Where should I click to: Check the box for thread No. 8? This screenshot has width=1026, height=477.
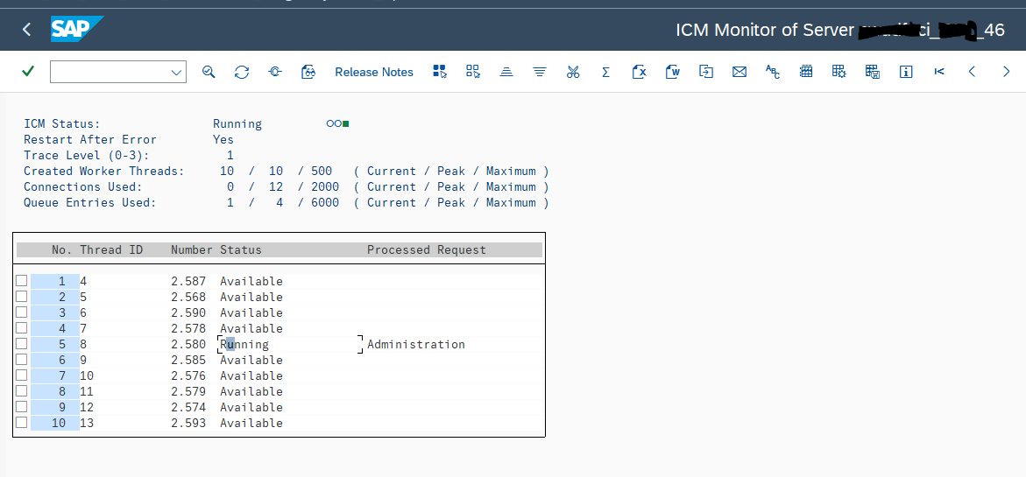[22, 390]
